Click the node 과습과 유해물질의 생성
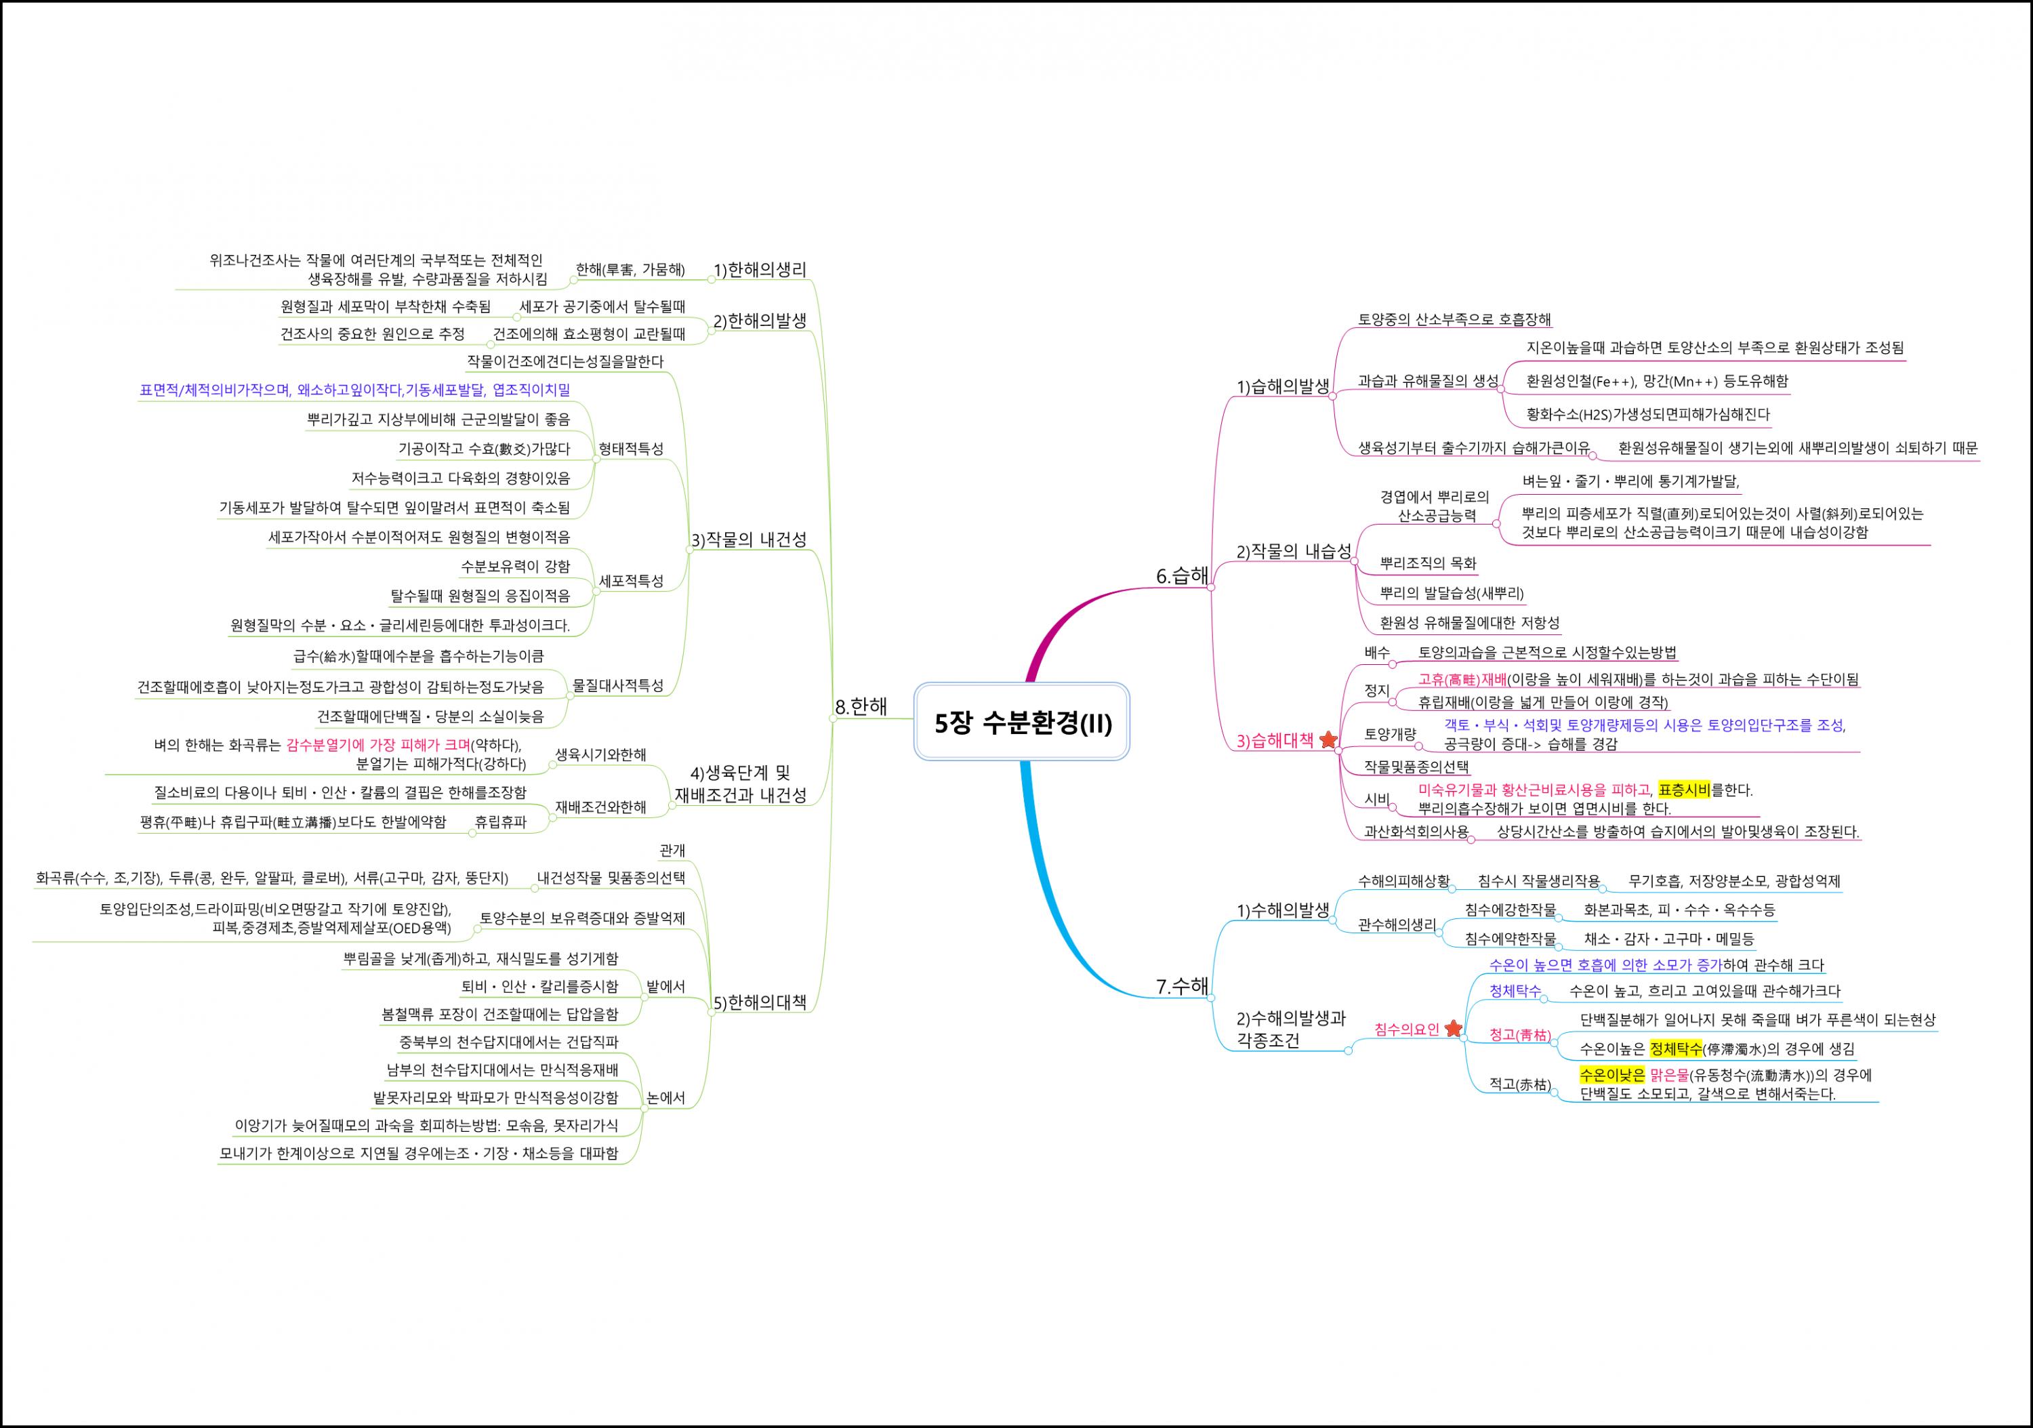The height and width of the screenshot is (1428, 2033). click(x=1429, y=381)
